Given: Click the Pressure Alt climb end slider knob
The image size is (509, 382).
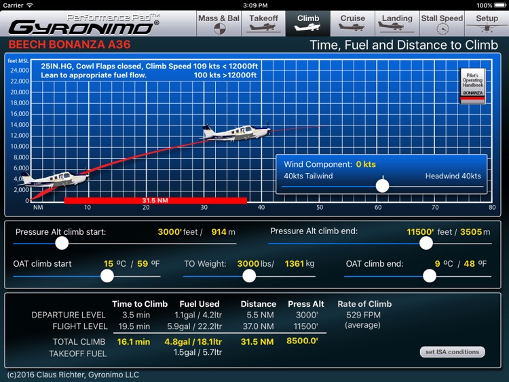Looking at the screenshot, I should coord(426,243).
